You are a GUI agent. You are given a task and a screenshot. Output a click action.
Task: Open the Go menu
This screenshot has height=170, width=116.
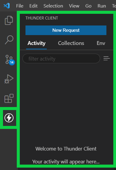[x=88, y=6]
